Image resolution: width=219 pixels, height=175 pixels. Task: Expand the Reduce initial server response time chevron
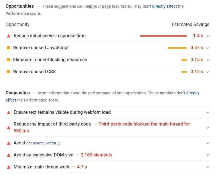[x=208, y=36]
